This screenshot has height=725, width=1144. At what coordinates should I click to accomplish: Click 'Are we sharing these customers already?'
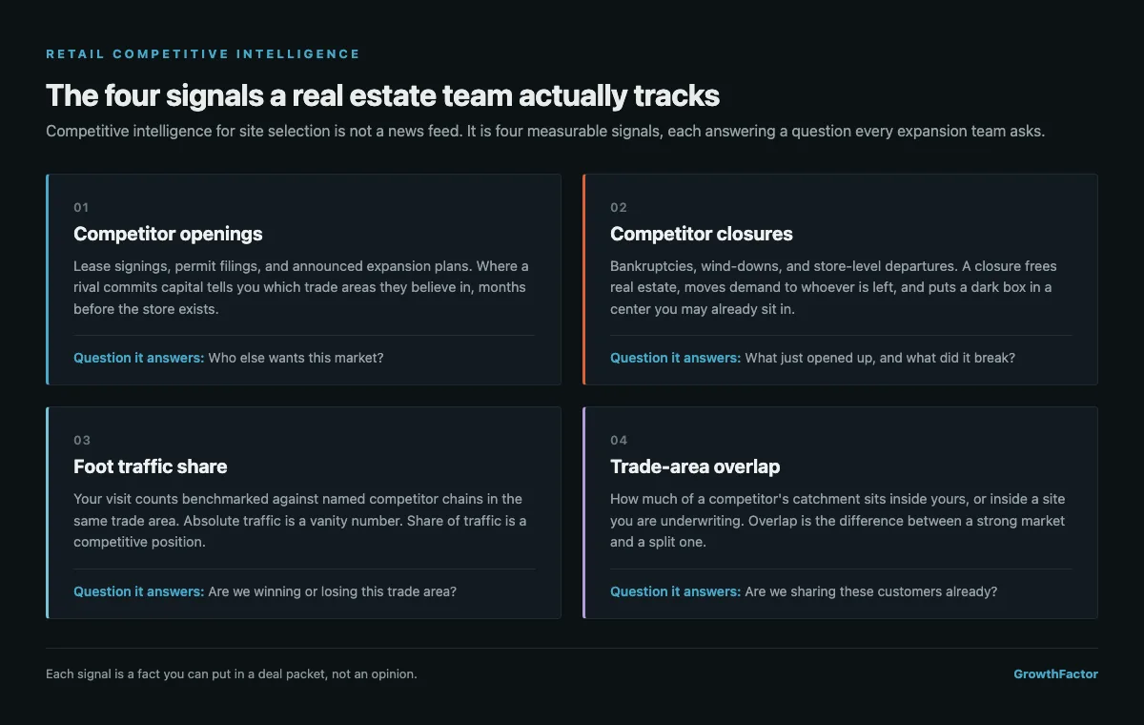pyautogui.click(x=870, y=591)
